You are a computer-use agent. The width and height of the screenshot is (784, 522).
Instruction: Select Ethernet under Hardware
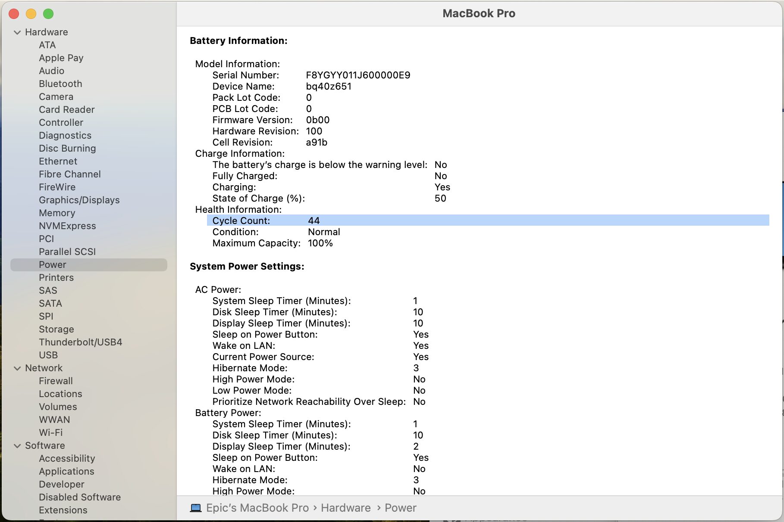[x=58, y=161]
